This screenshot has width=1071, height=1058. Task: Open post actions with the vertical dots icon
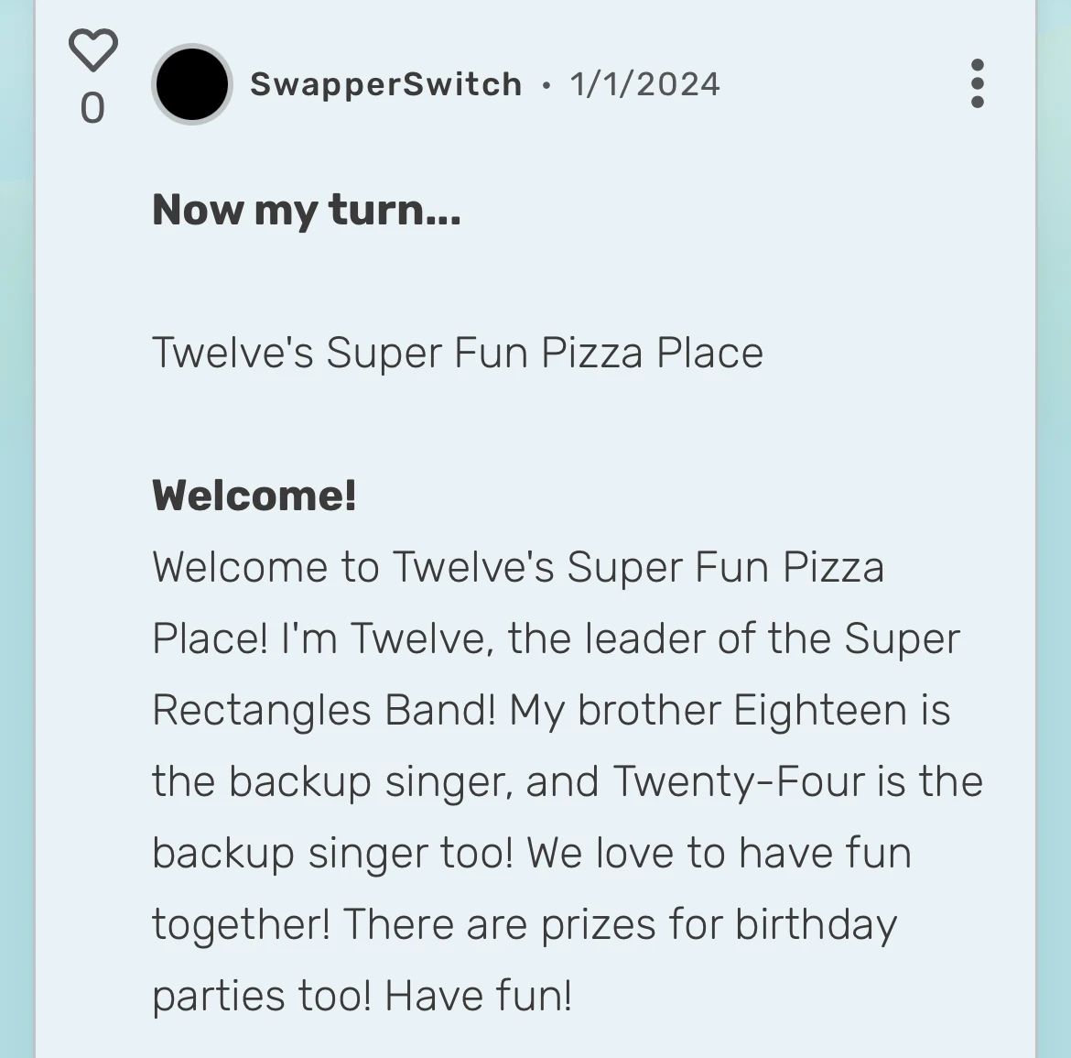pyautogui.click(x=977, y=83)
